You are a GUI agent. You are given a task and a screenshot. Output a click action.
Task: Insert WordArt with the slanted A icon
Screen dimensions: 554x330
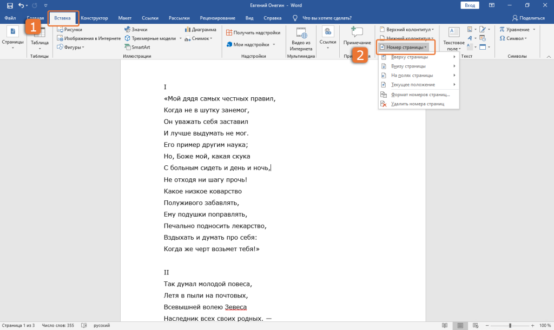pyautogui.click(x=470, y=38)
